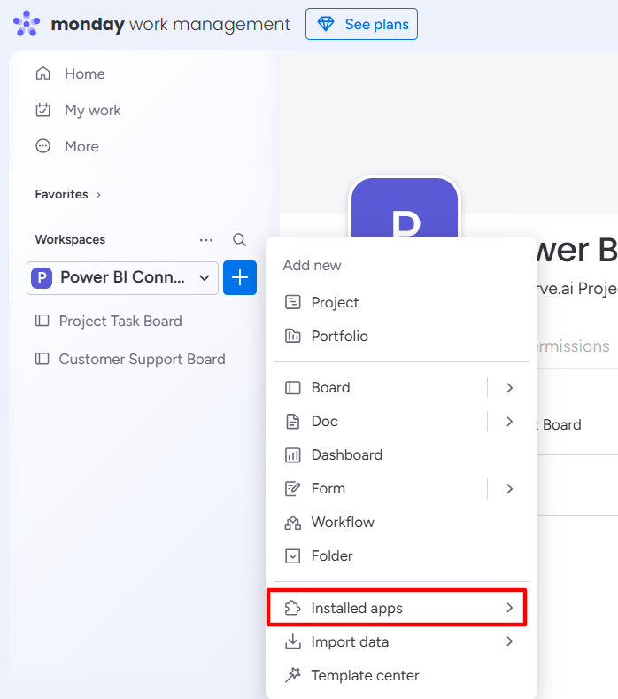The image size is (618, 699).
Task: Add a new Portfolio
Action: tap(339, 336)
